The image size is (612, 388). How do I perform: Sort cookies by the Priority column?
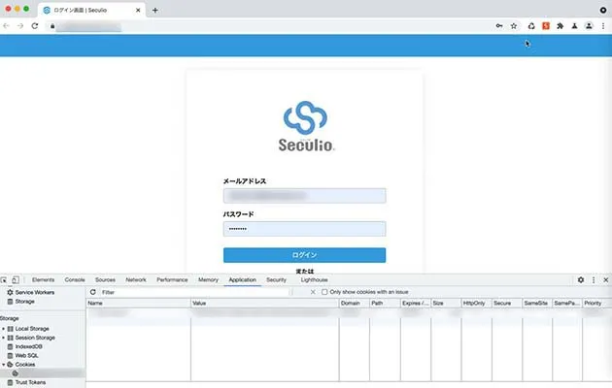[x=596, y=303]
